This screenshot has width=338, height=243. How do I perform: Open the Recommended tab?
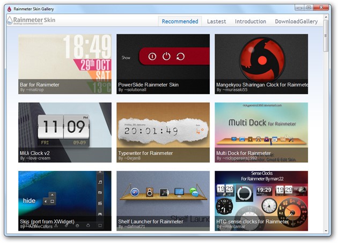pos(180,22)
